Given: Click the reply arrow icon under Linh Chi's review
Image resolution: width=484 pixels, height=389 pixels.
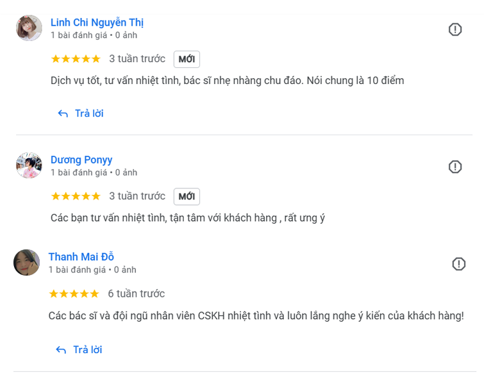Looking at the screenshot, I should click(63, 113).
